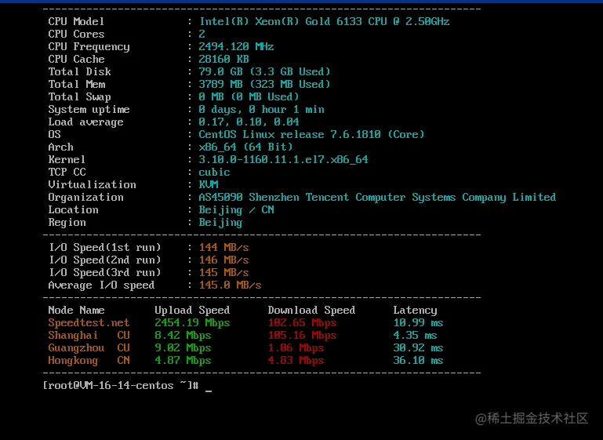Click the 1st run I/O speed 144 MB/s
The image size is (603, 440).
coord(223,247)
